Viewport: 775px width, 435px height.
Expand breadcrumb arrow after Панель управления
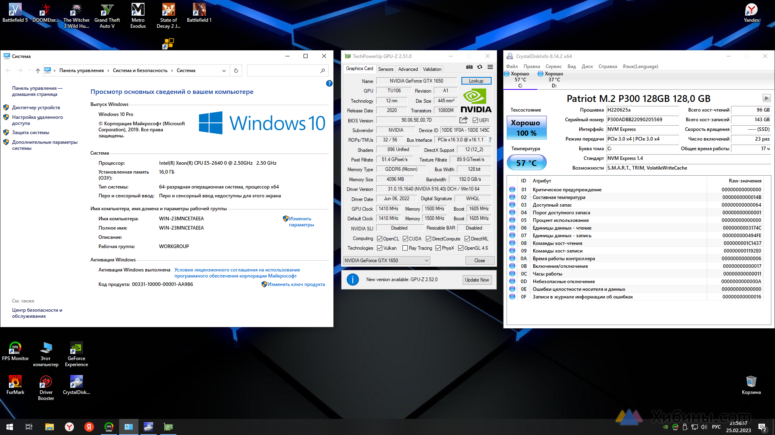pyautogui.click(x=108, y=70)
